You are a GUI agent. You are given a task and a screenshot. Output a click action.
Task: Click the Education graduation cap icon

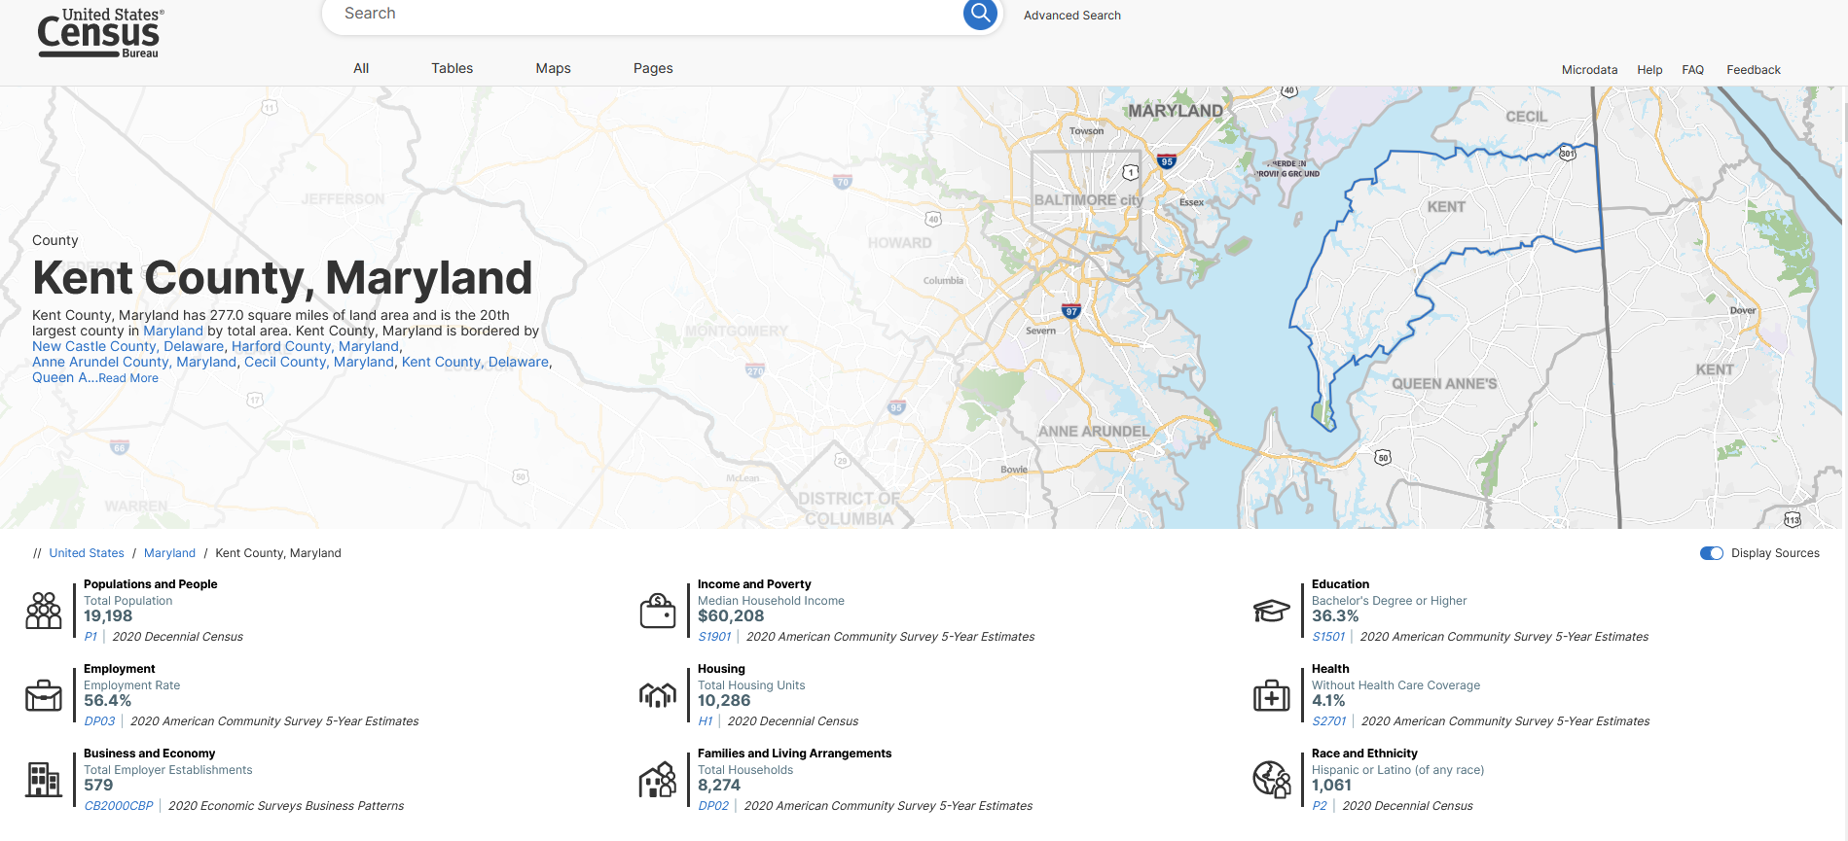tap(1271, 611)
